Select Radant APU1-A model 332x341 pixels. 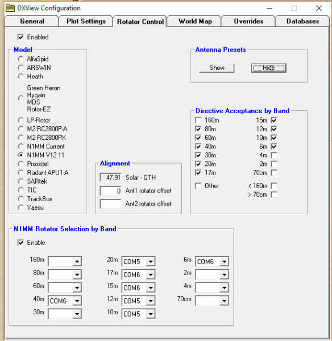pos(20,172)
